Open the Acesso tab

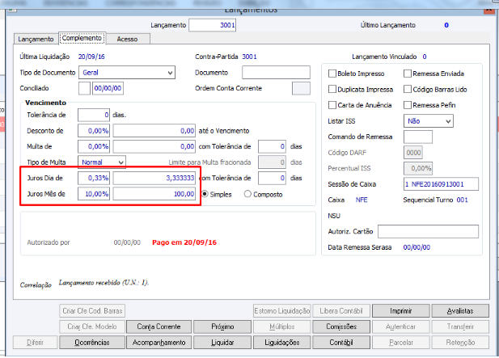(x=127, y=39)
